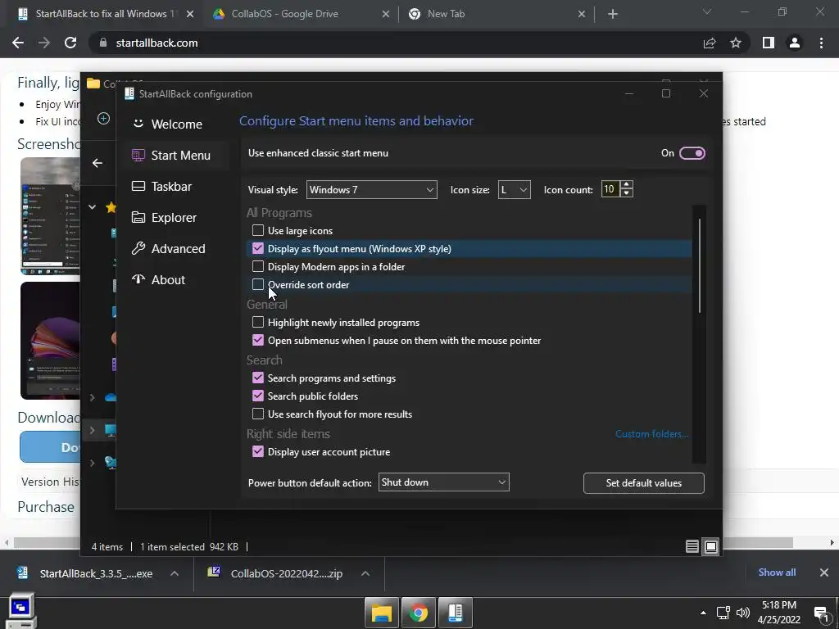The image size is (839, 629).
Task: Open the volume speaker tray icon
Action: [x=742, y=613]
